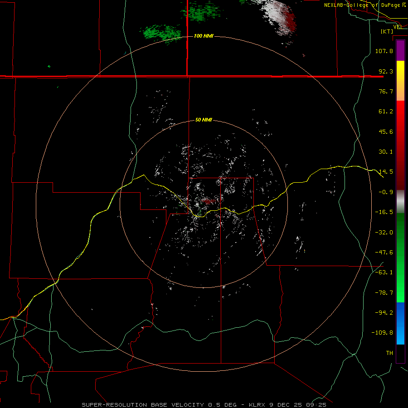408x408 pixels.
Task: Click the TH threshold label on scale
Action: coord(389,353)
